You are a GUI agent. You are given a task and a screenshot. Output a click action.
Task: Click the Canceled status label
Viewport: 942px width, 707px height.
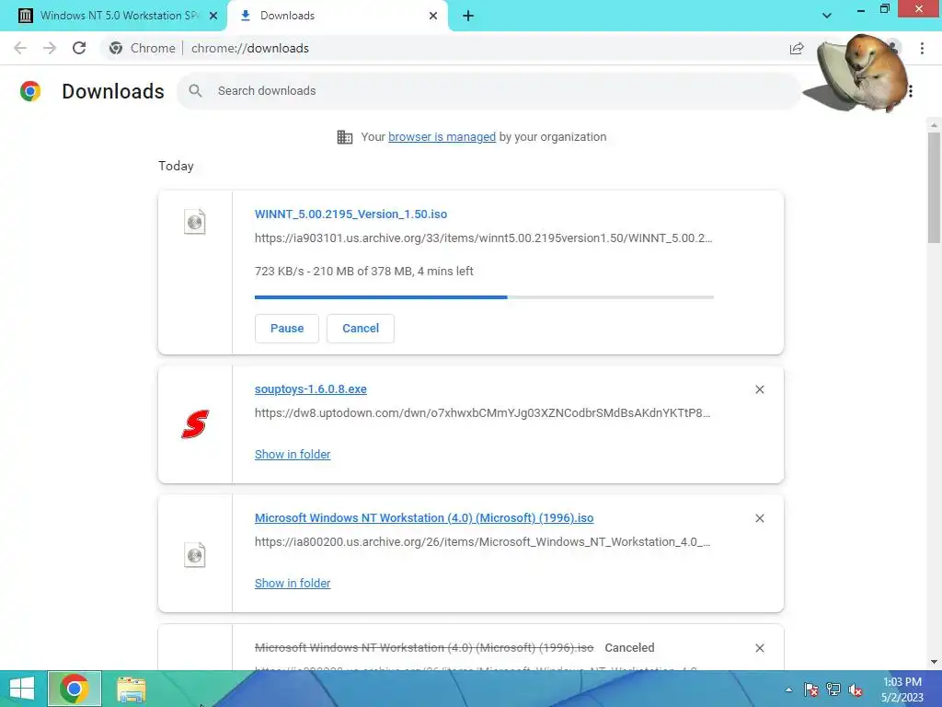tap(629, 648)
